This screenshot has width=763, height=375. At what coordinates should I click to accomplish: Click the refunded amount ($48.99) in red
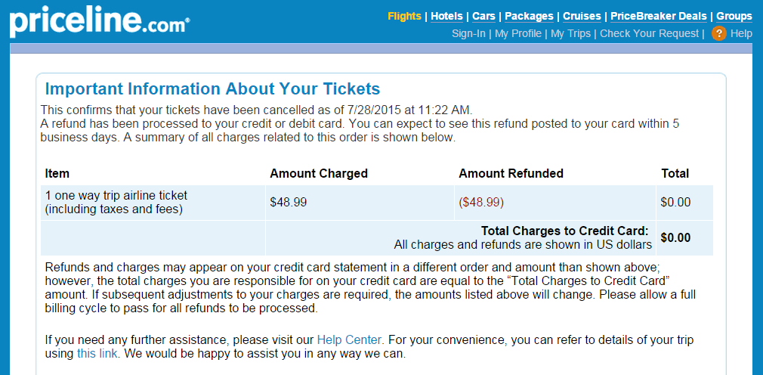click(x=481, y=202)
